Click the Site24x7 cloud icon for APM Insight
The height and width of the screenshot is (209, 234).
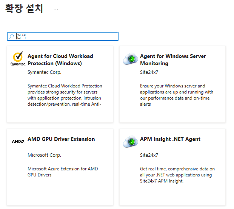click(131, 142)
